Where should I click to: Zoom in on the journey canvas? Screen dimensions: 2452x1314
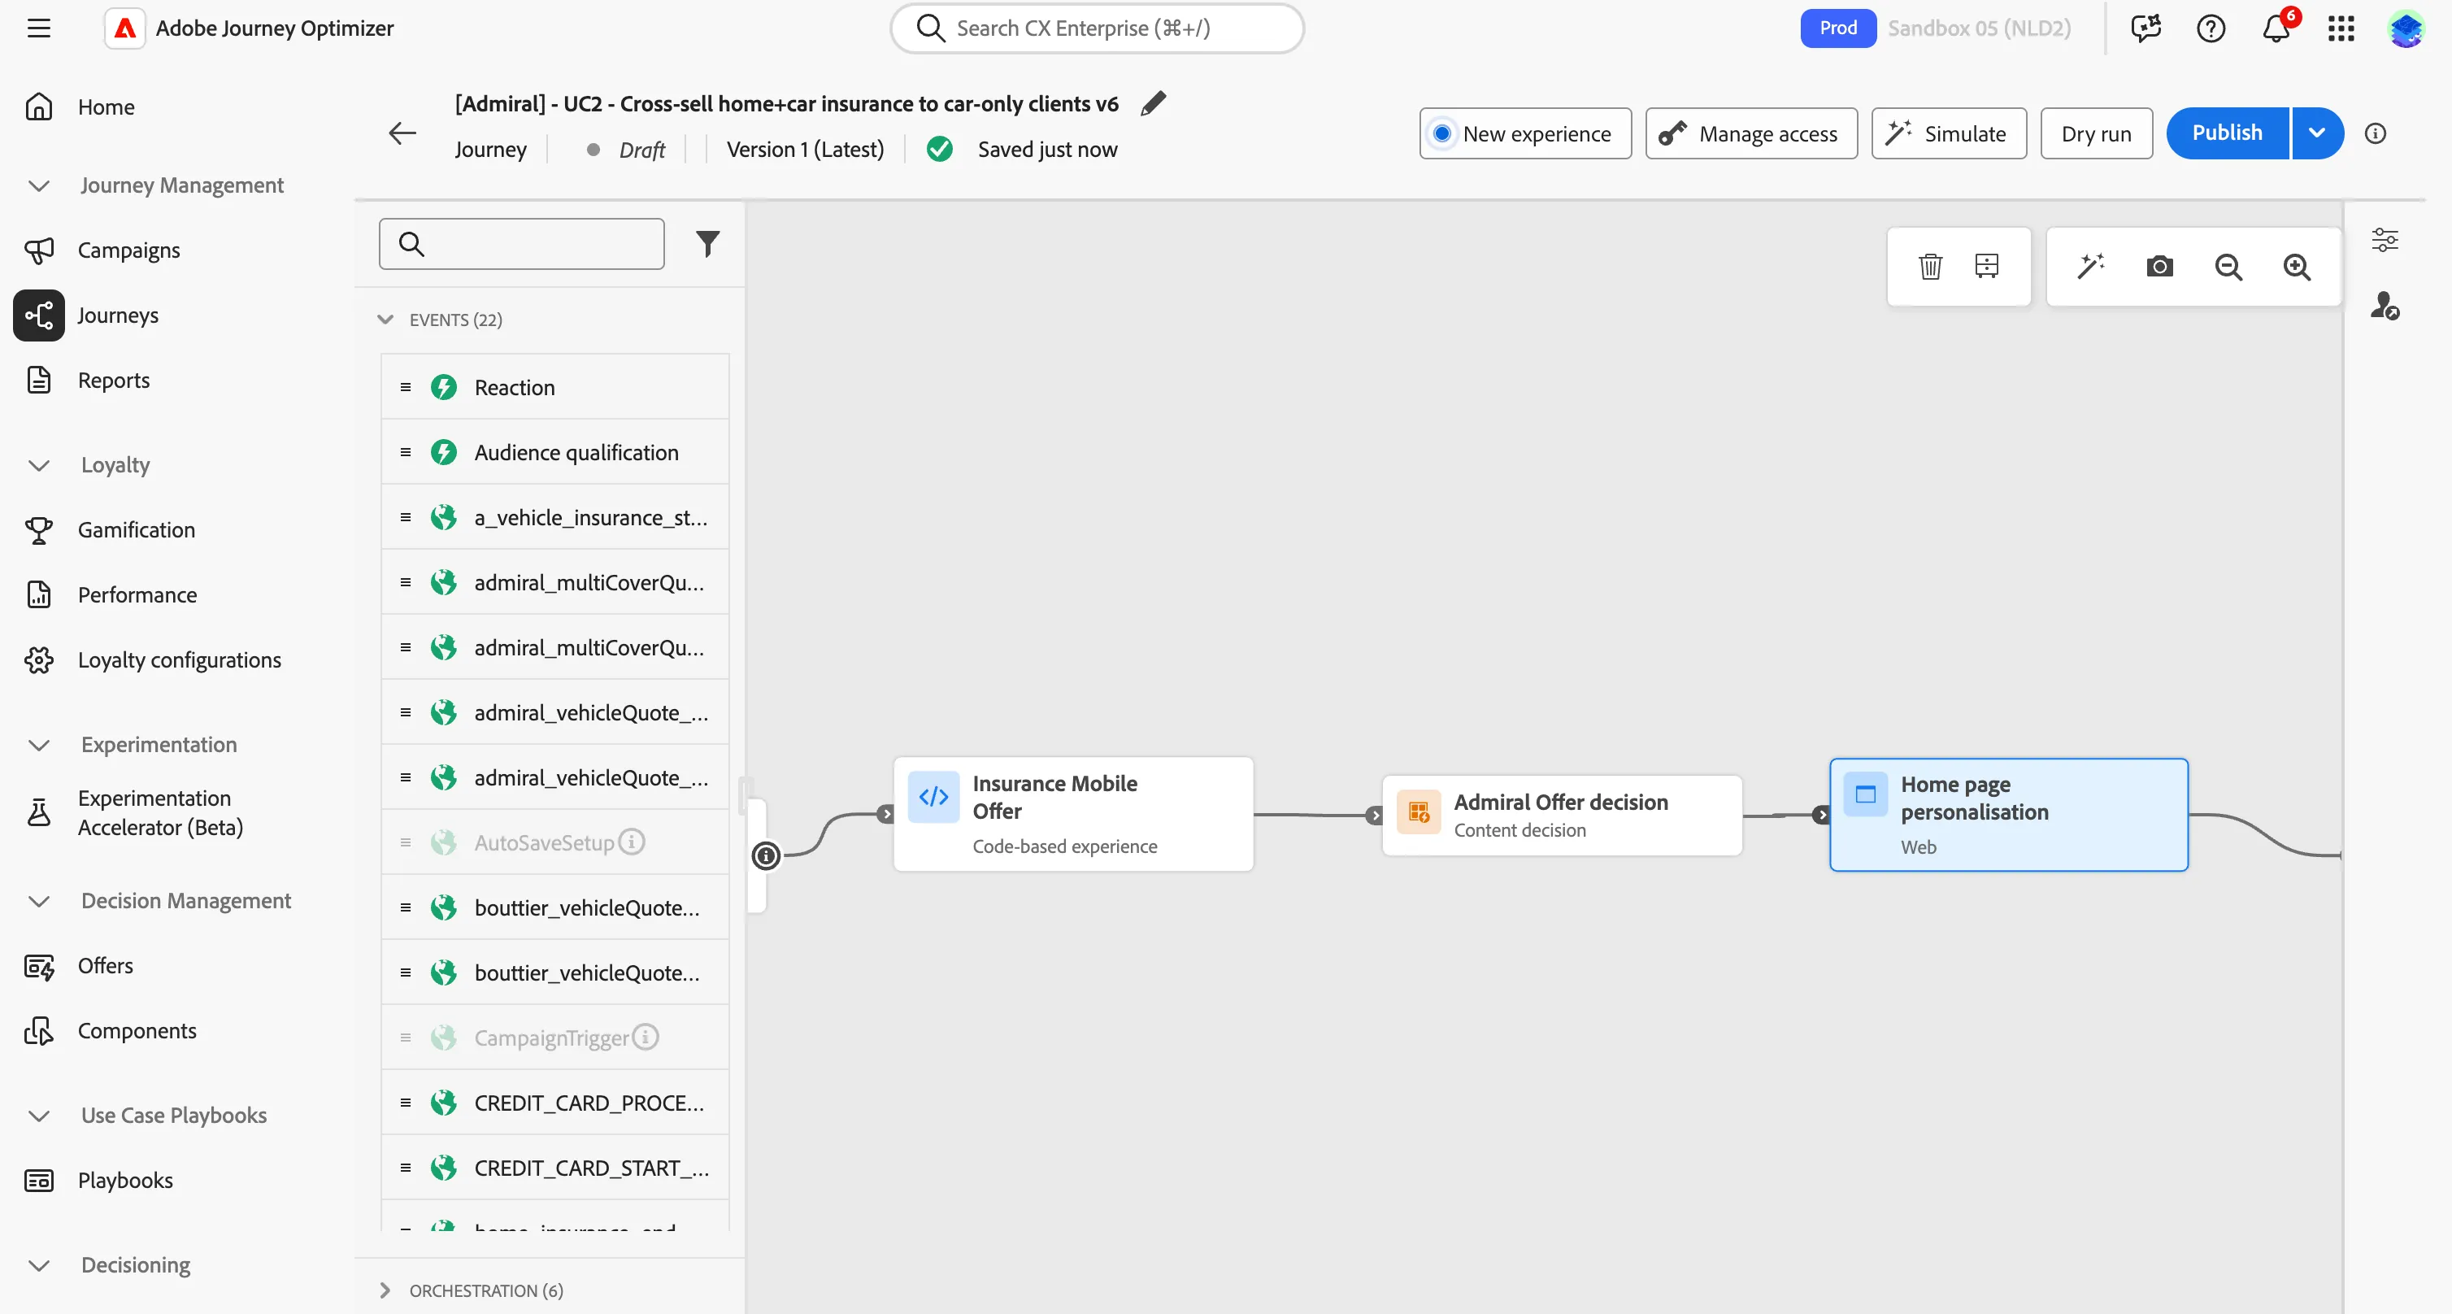[2297, 267]
